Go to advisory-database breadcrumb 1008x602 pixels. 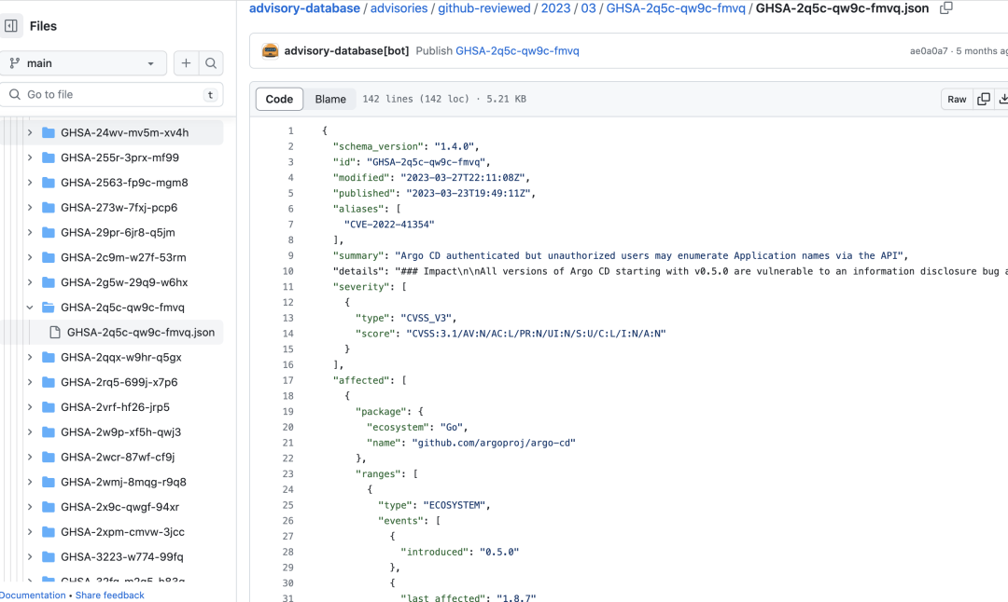click(x=304, y=8)
